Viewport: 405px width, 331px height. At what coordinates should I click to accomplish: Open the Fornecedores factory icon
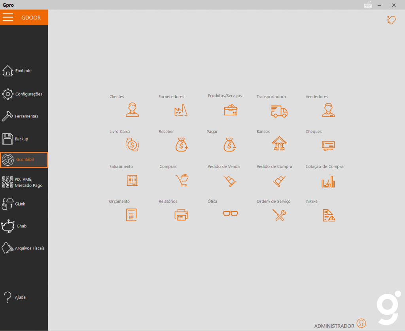[x=181, y=110]
